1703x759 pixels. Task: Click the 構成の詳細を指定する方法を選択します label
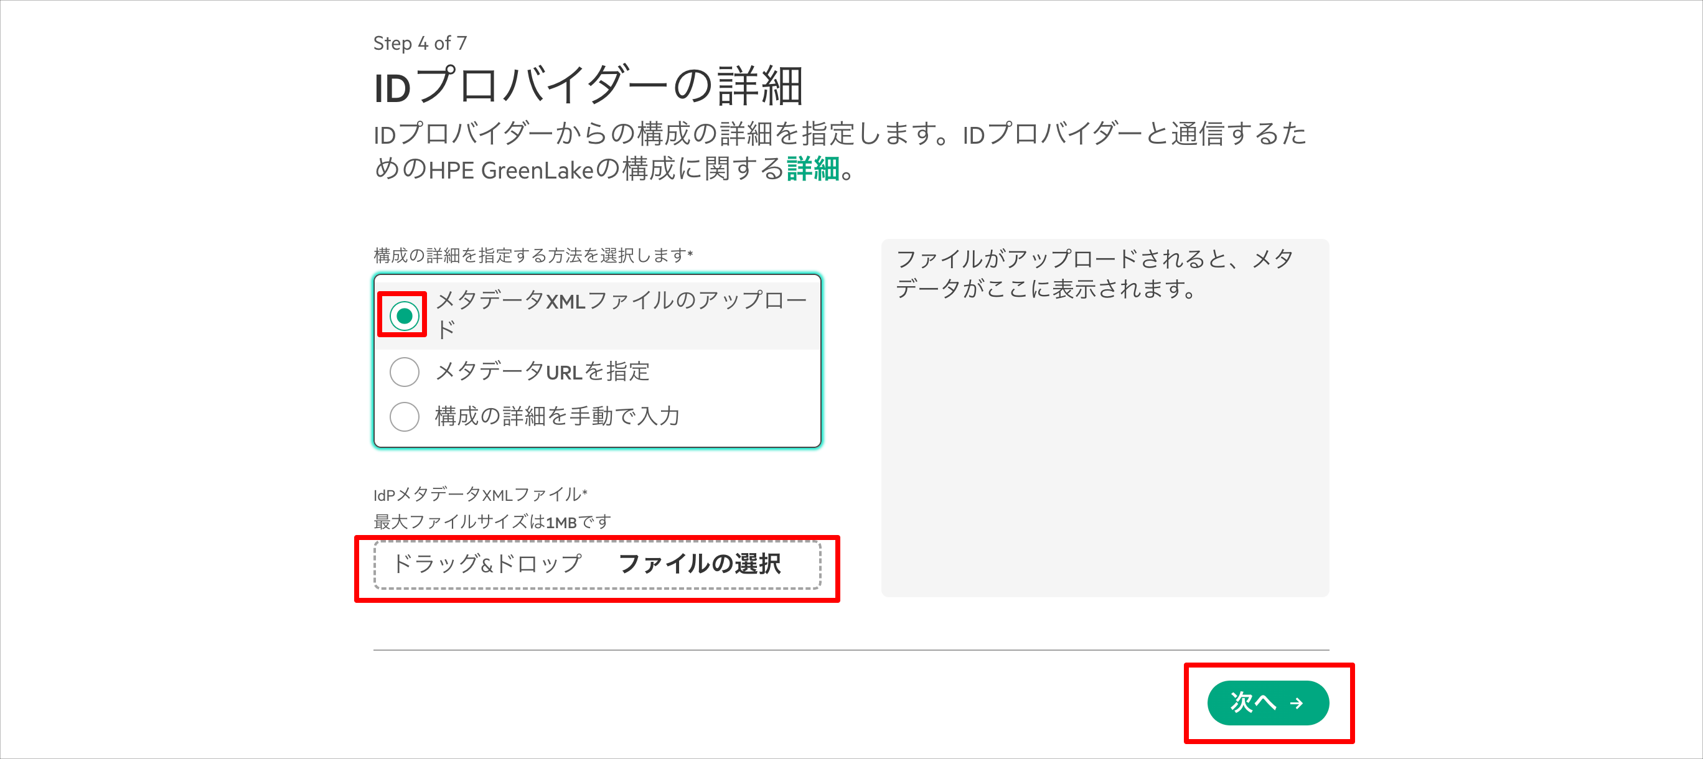pyautogui.click(x=533, y=256)
